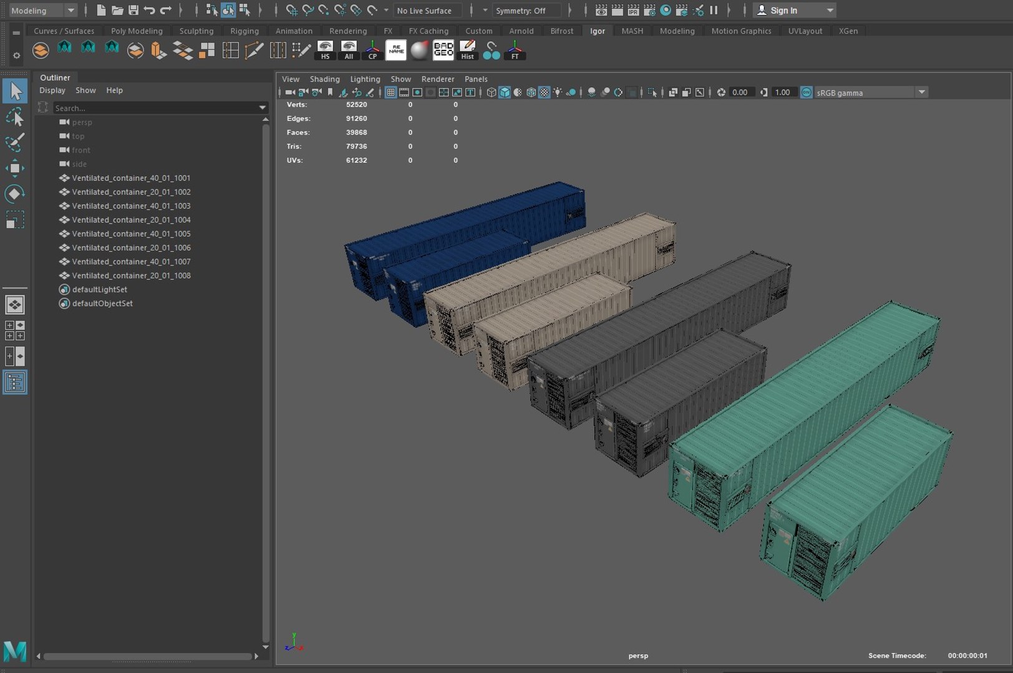This screenshot has height=673, width=1013.
Task: Click the All eye shelf icon
Action: pos(349,50)
